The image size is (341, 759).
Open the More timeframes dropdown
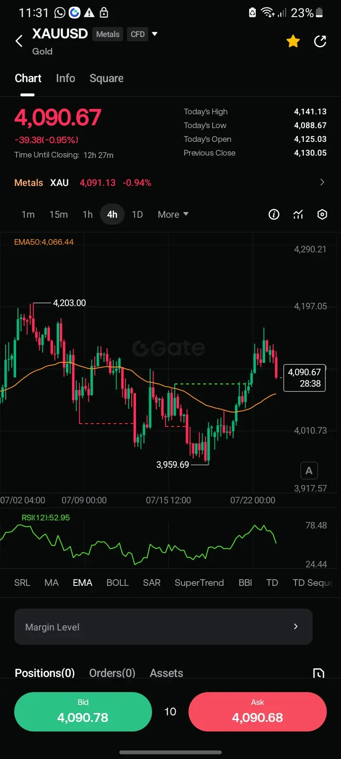[x=173, y=214]
